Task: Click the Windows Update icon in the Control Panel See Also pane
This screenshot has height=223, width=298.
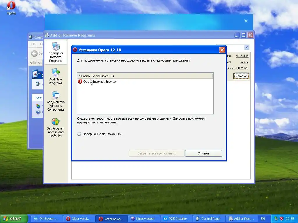Action: (x=38, y=106)
